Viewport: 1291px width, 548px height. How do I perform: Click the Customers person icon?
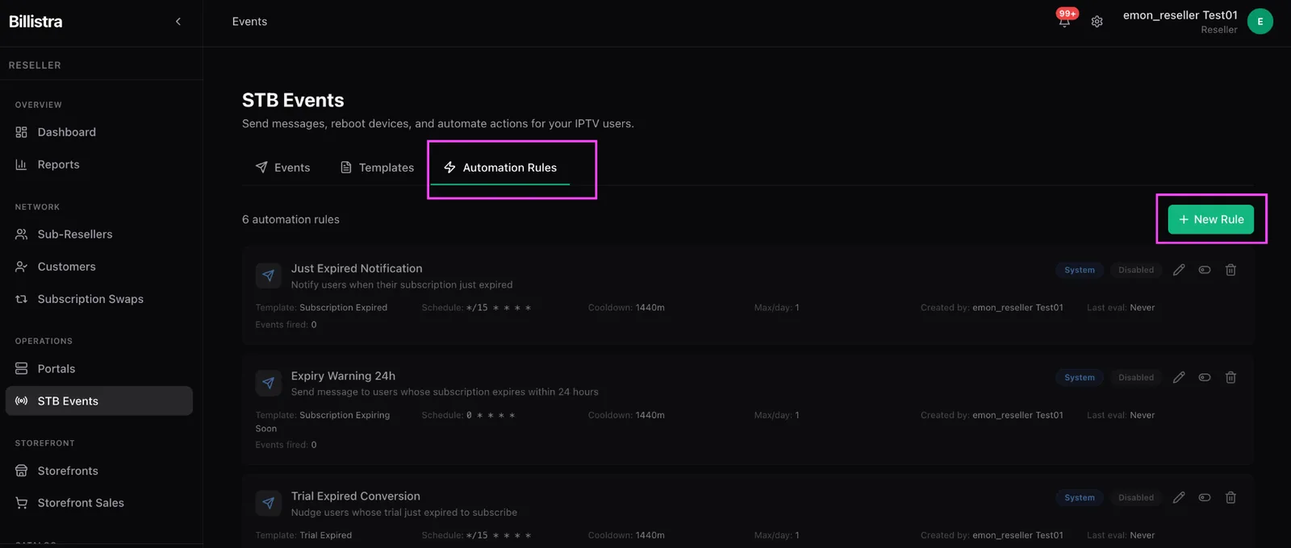(22, 267)
